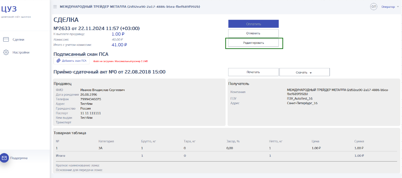Open the Оператор user dropdown
Screen dimensions: 402x178
390,7
